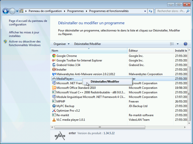Click the MediaPlayer+ row icon

click(x=54, y=79)
